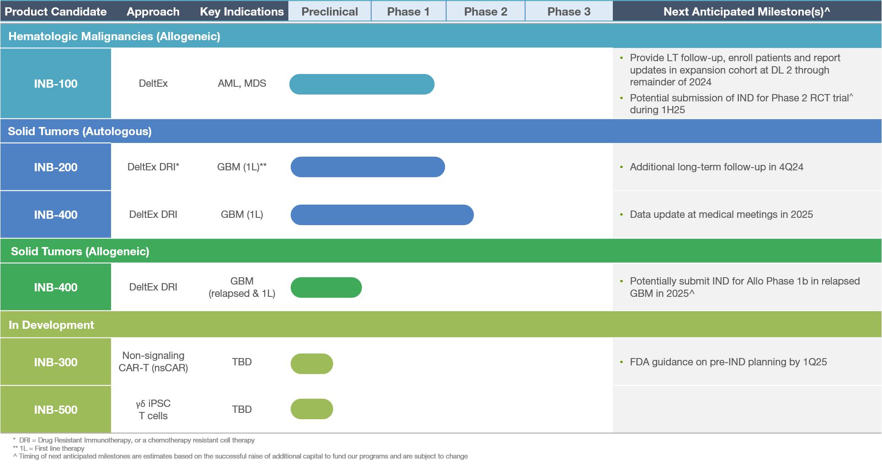This screenshot has width=882, height=464.
Task: Click the INB-200 blue progress bar
Action: pyautogui.click(x=367, y=167)
